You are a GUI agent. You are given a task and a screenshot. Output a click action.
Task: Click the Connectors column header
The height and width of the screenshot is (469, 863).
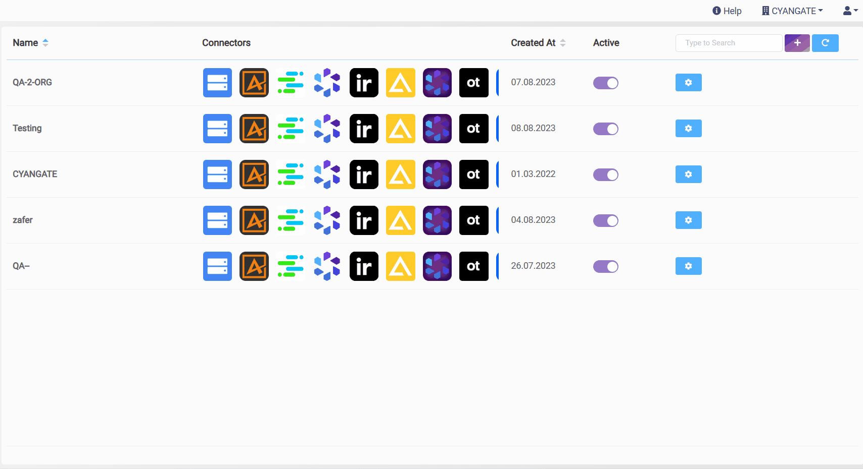(x=226, y=43)
